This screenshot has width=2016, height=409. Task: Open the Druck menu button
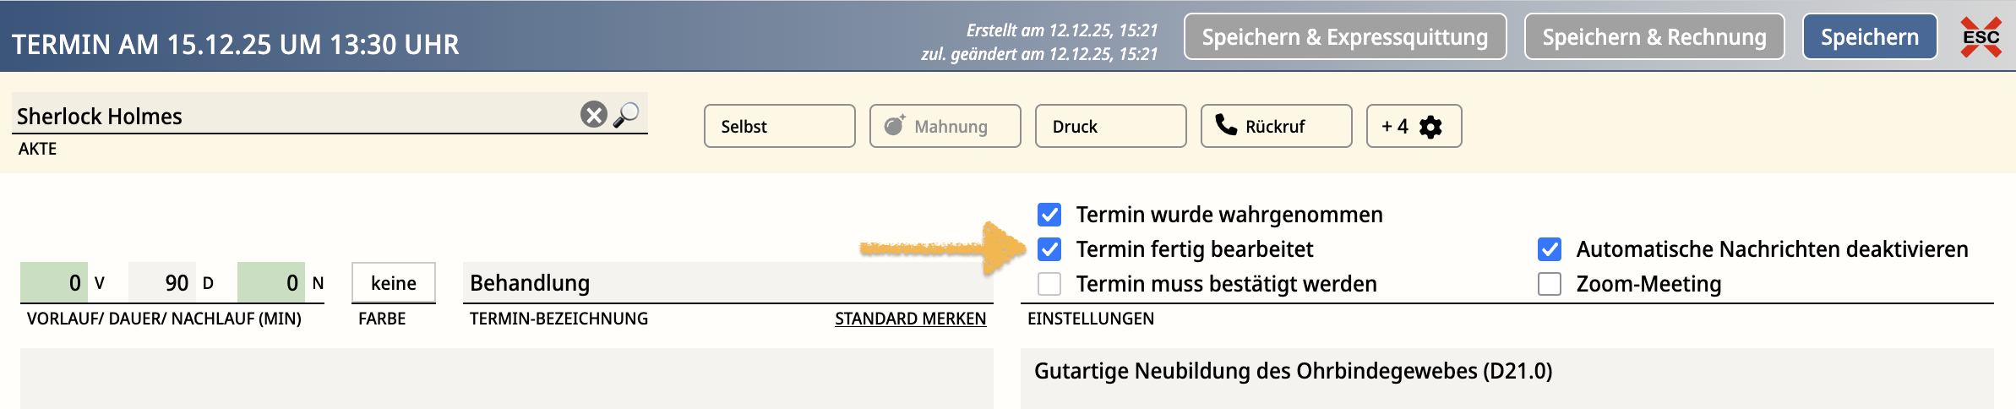(x=1110, y=126)
